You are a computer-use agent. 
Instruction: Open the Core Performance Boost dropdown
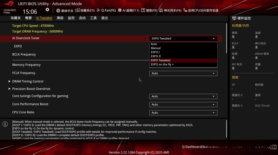(x=183, y=104)
